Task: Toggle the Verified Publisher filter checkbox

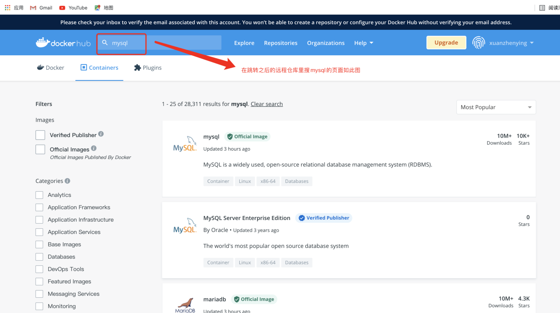Action: pos(40,135)
